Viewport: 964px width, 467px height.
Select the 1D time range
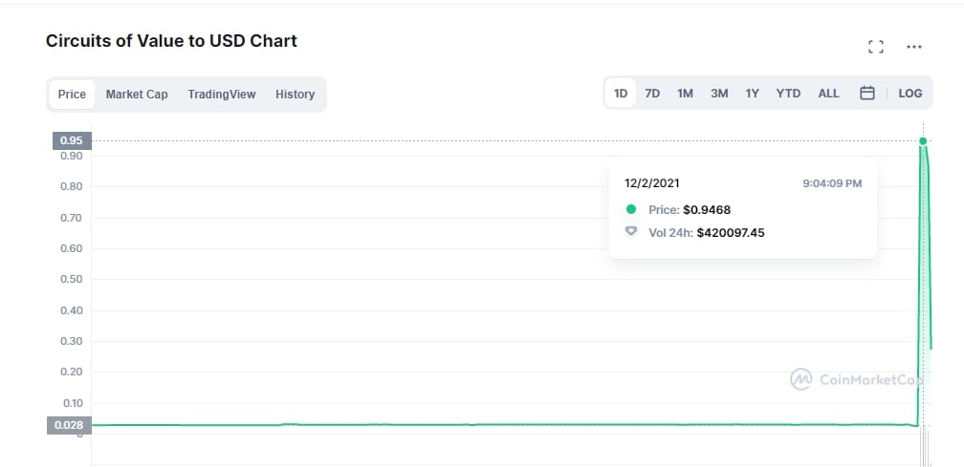click(x=621, y=94)
